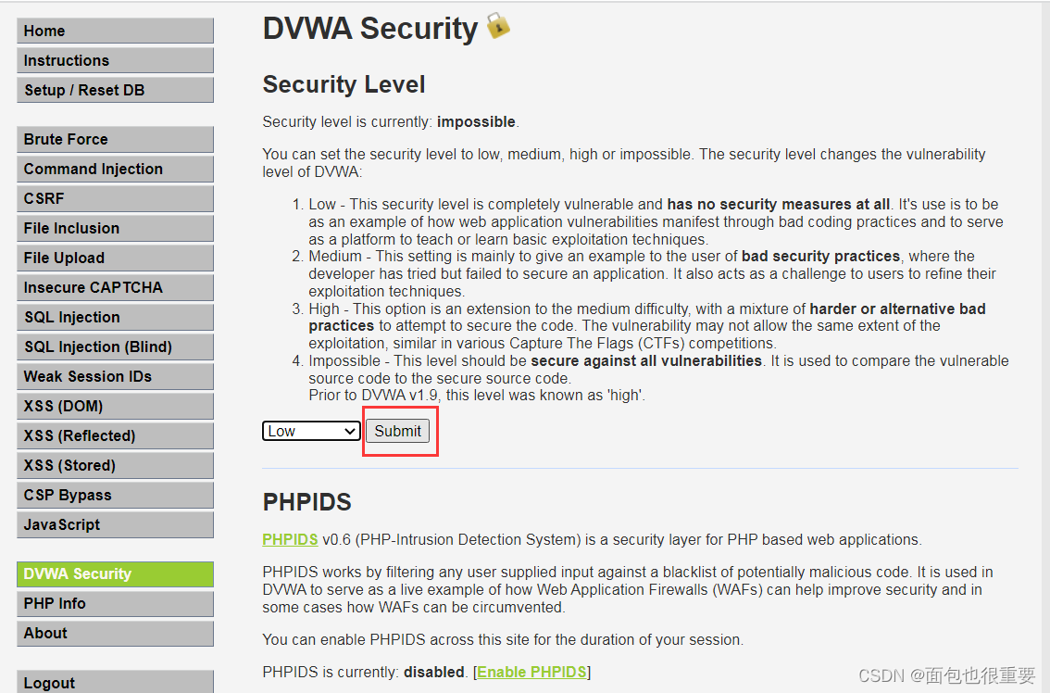This screenshot has height=693, width=1050.
Task: Select File Inclusion in sidebar
Action: [x=115, y=228]
